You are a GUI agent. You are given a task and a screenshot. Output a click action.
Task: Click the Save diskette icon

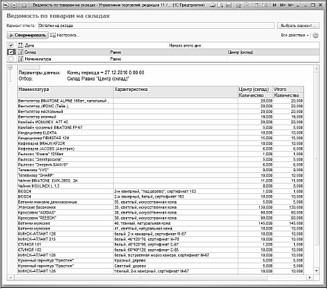coord(229,6)
